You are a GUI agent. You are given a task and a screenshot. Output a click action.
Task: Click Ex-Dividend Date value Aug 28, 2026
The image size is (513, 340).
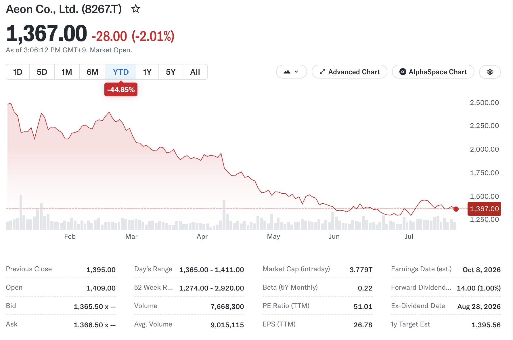point(479,307)
